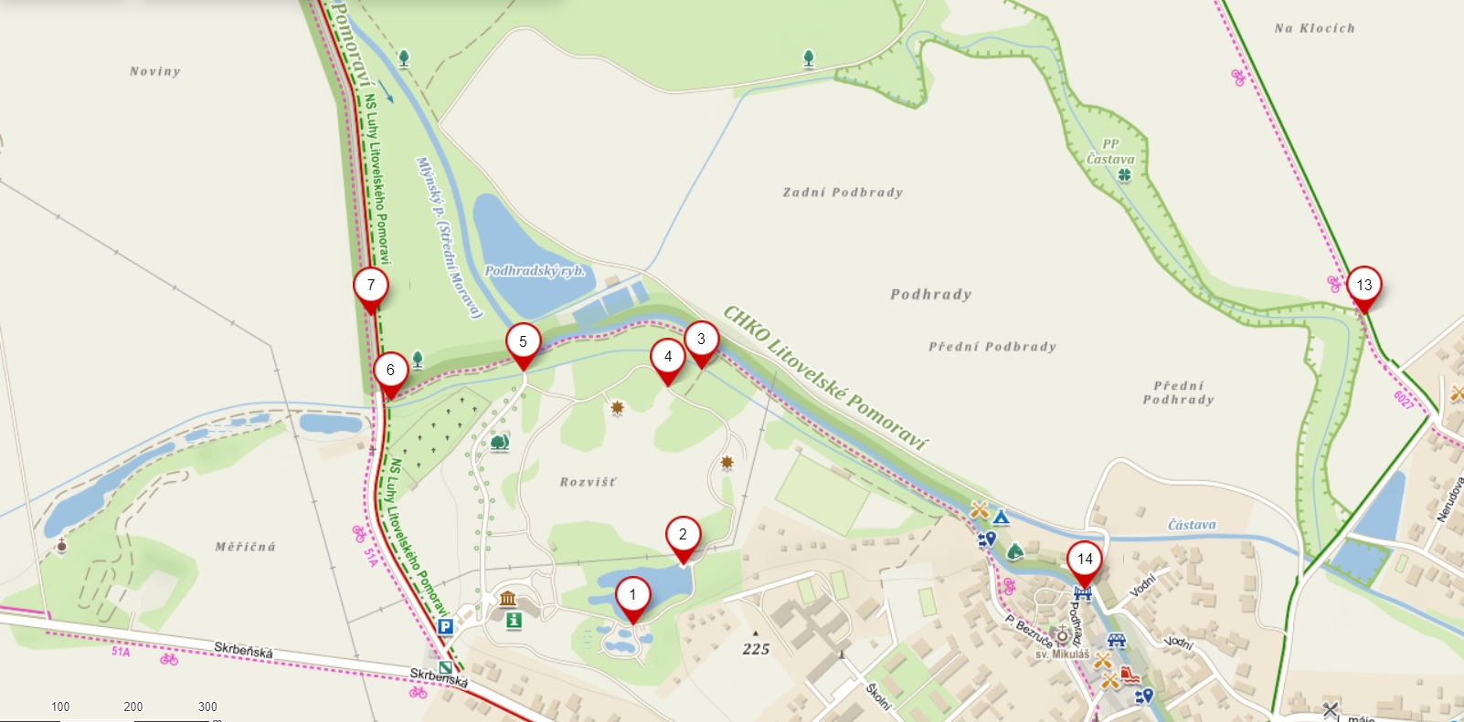The image size is (1464, 722).
Task: Click the blue camping tent icon
Action: pyautogui.click(x=1002, y=517)
